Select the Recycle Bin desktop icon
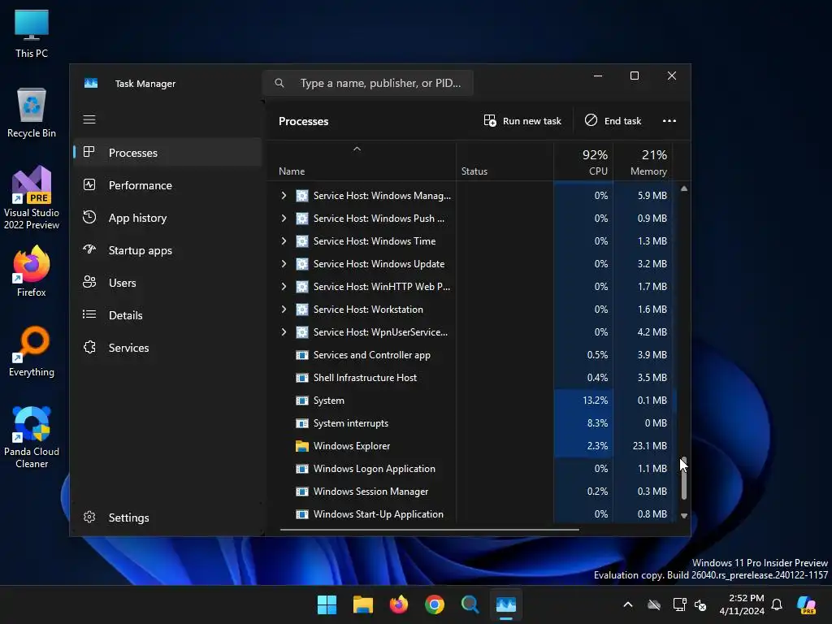This screenshot has height=624, width=832. point(32,113)
